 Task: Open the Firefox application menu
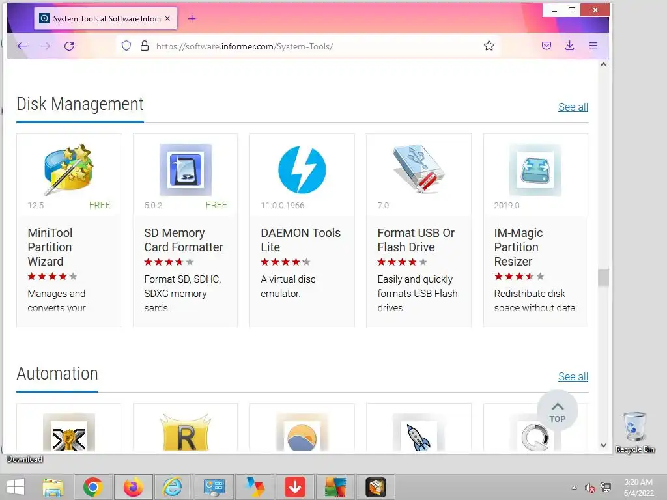593,46
